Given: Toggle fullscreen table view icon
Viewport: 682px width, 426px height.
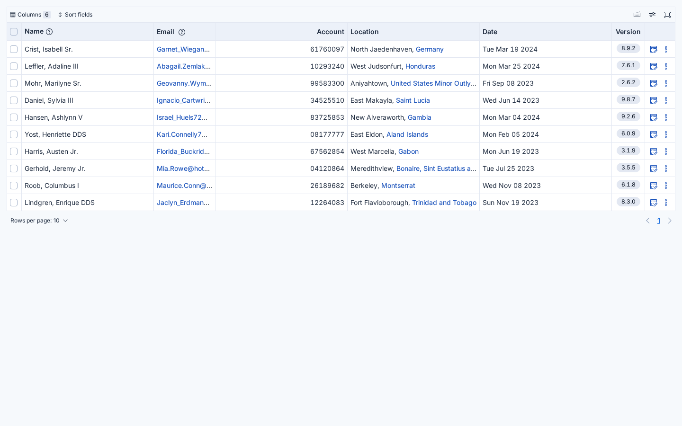Looking at the screenshot, I should point(667,15).
